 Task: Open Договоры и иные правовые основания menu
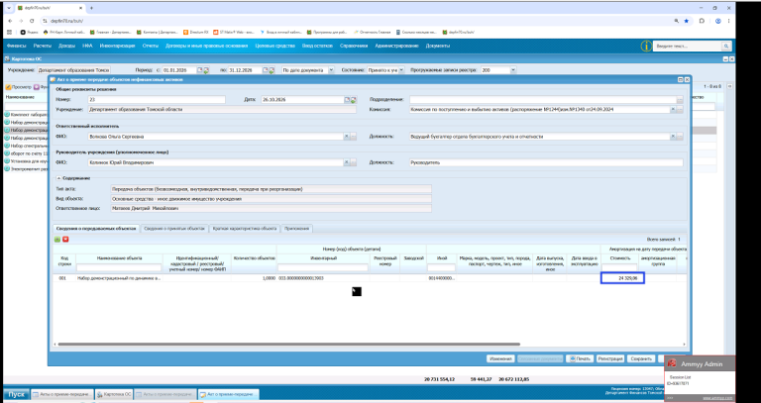[x=207, y=47]
